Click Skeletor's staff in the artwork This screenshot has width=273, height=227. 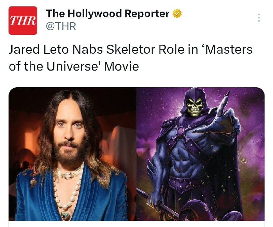pos(157,203)
